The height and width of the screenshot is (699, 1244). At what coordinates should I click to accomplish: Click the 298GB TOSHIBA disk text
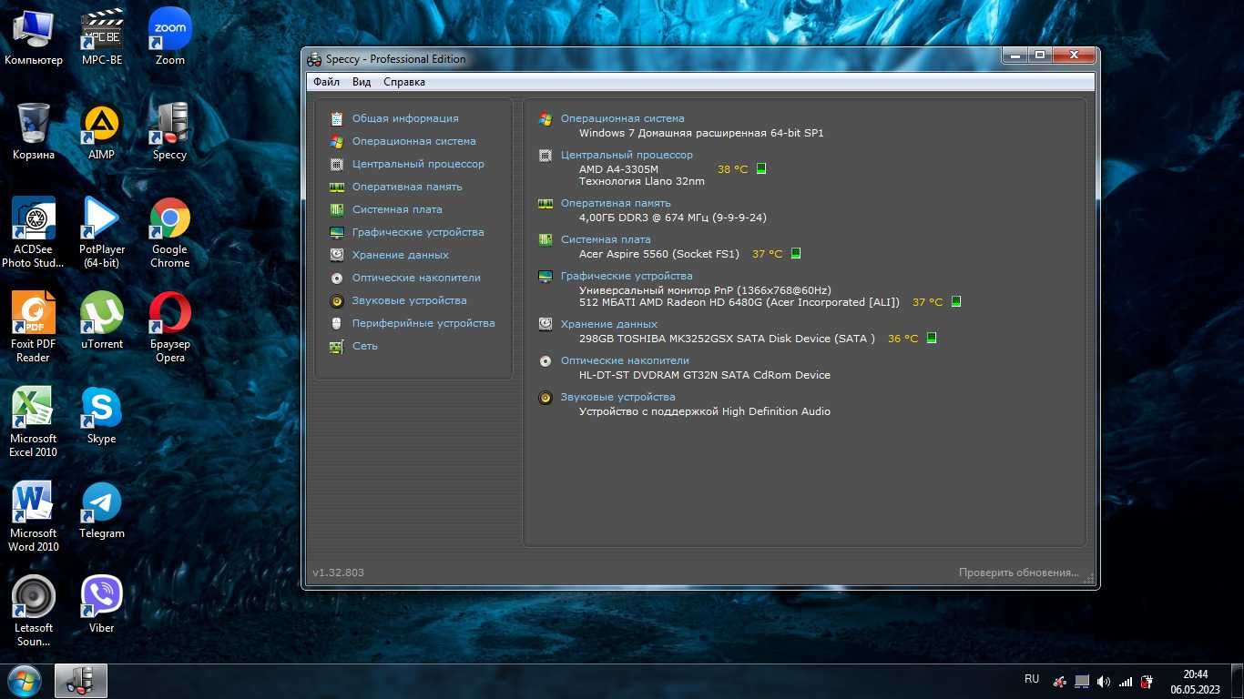[x=727, y=339]
